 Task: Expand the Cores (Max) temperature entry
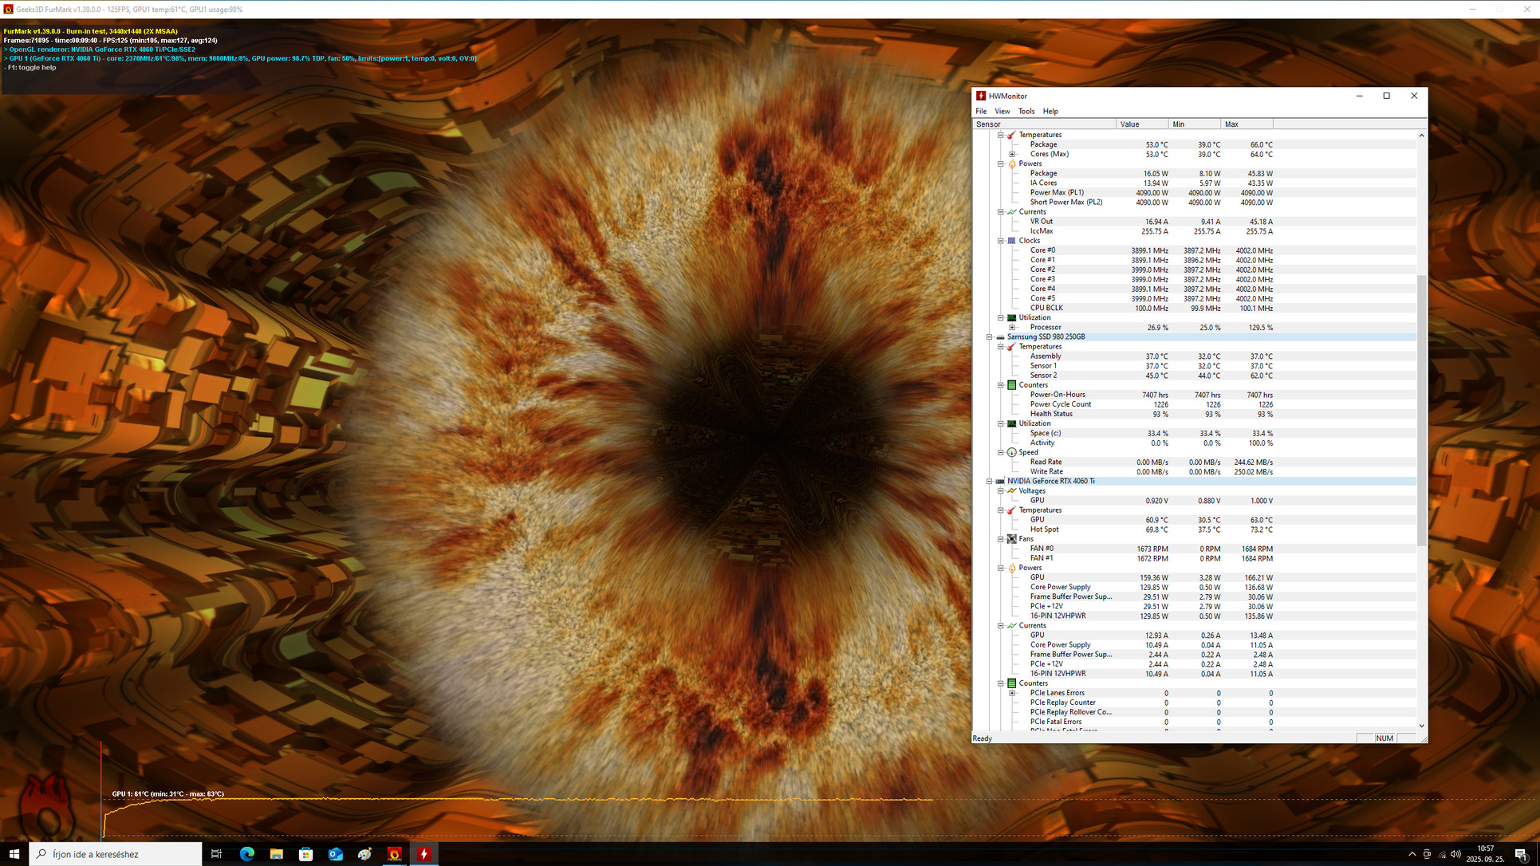1012,155
